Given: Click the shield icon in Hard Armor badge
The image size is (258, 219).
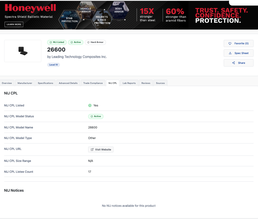Looking at the screenshot, I should pyautogui.click(x=88, y=42).
